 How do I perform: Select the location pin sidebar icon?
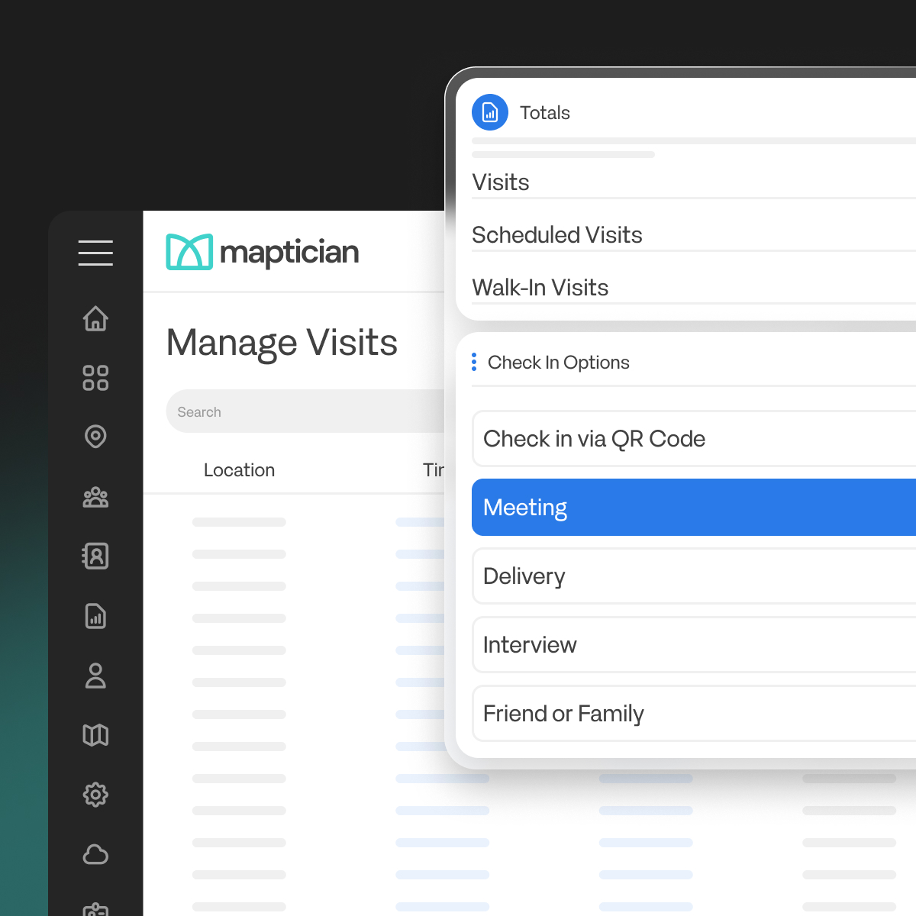tap(95, 437)
